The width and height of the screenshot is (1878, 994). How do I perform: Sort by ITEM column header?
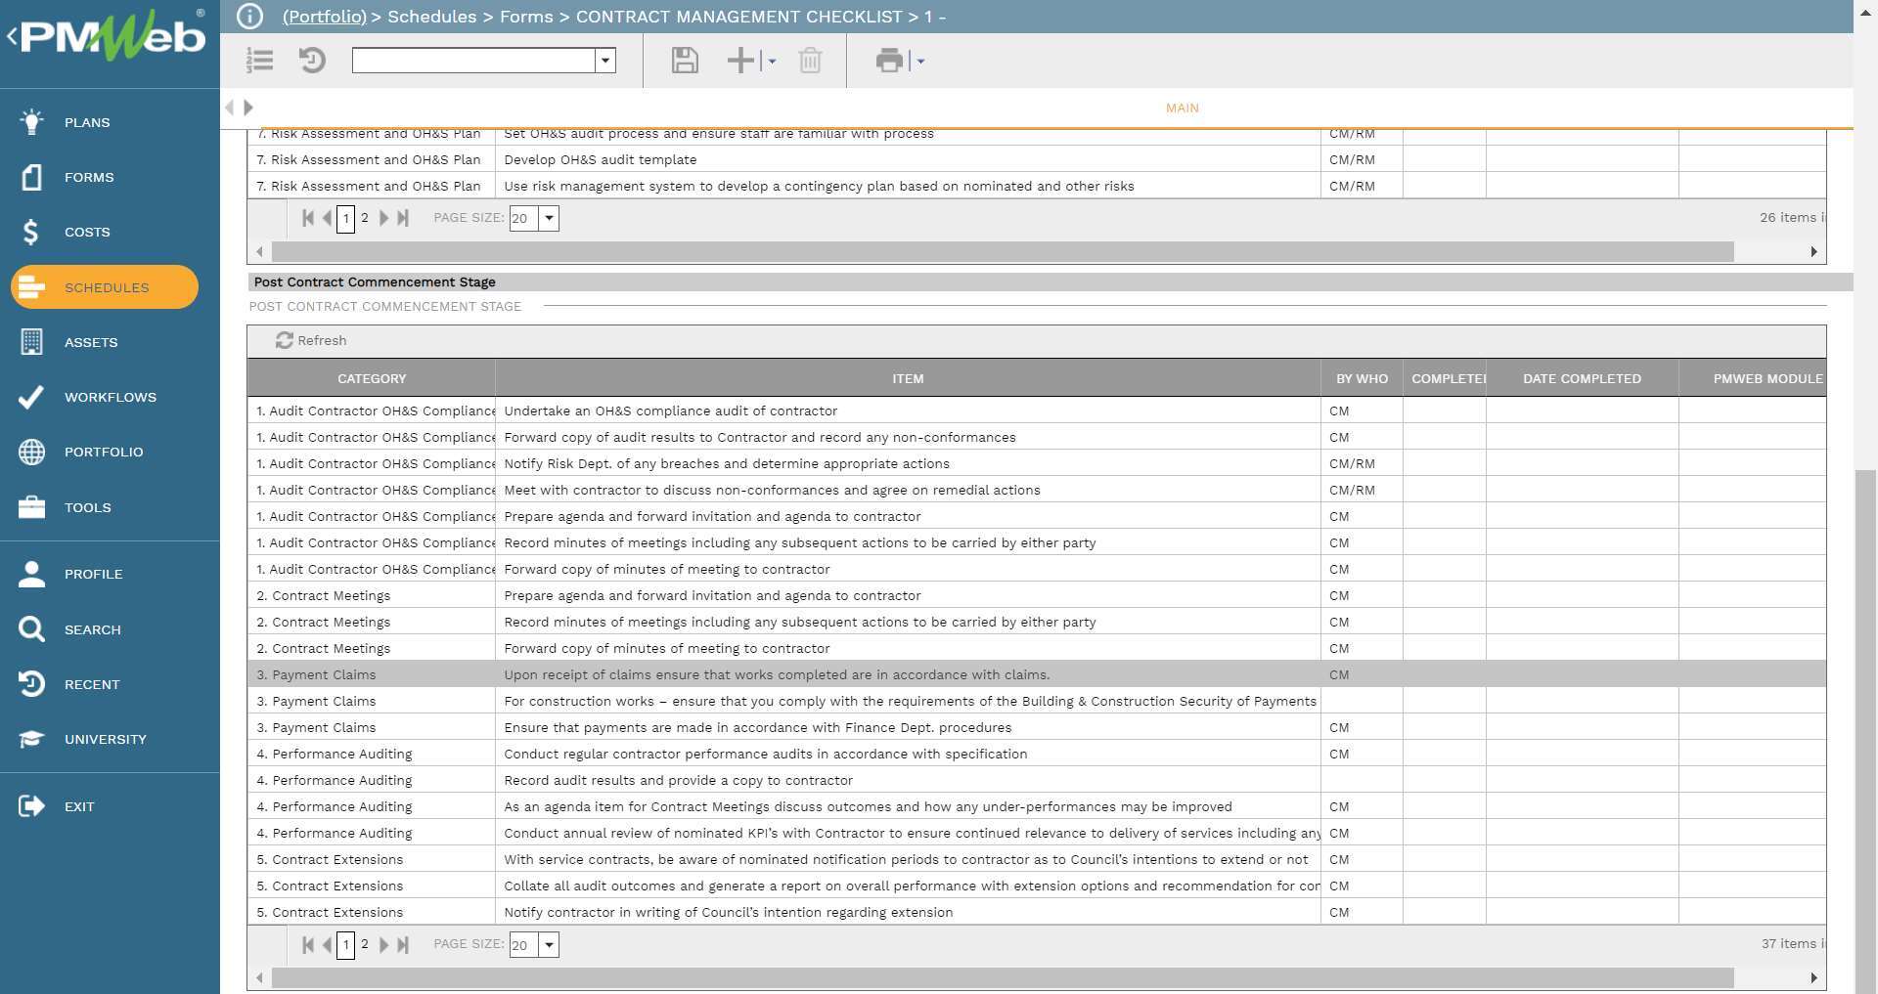pos(908,378)
